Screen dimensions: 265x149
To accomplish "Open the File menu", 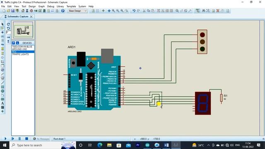I will [3, 6].
